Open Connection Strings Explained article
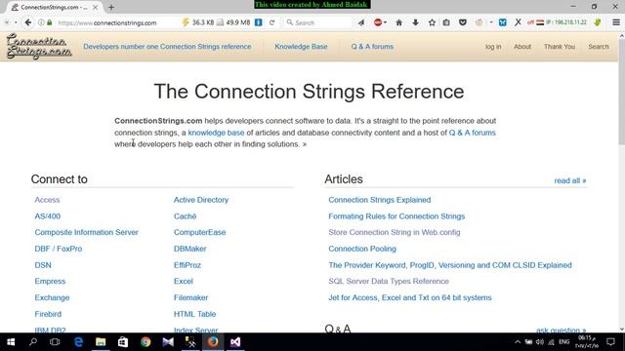This screenshot has width=625, height=351. click(380, 200)
